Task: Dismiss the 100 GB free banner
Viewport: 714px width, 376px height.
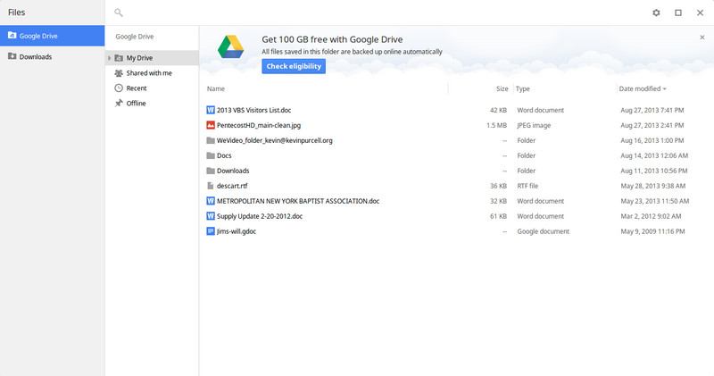Action: (702, 38)
